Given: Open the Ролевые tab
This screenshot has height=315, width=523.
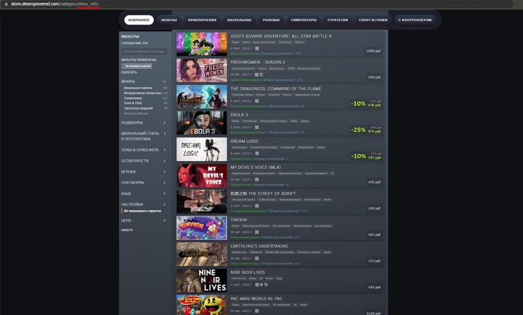Looking at the screenshot, I should tap(271, 20).
